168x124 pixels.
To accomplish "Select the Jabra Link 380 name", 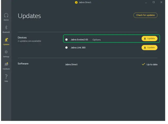I will coord(78,48).
